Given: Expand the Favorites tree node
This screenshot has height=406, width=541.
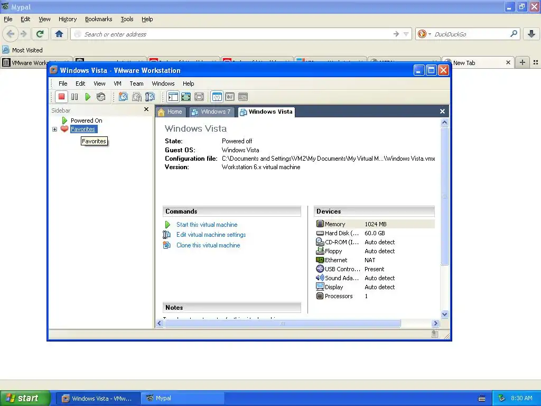Looking at the screenshot, I should tap(54, 129).
